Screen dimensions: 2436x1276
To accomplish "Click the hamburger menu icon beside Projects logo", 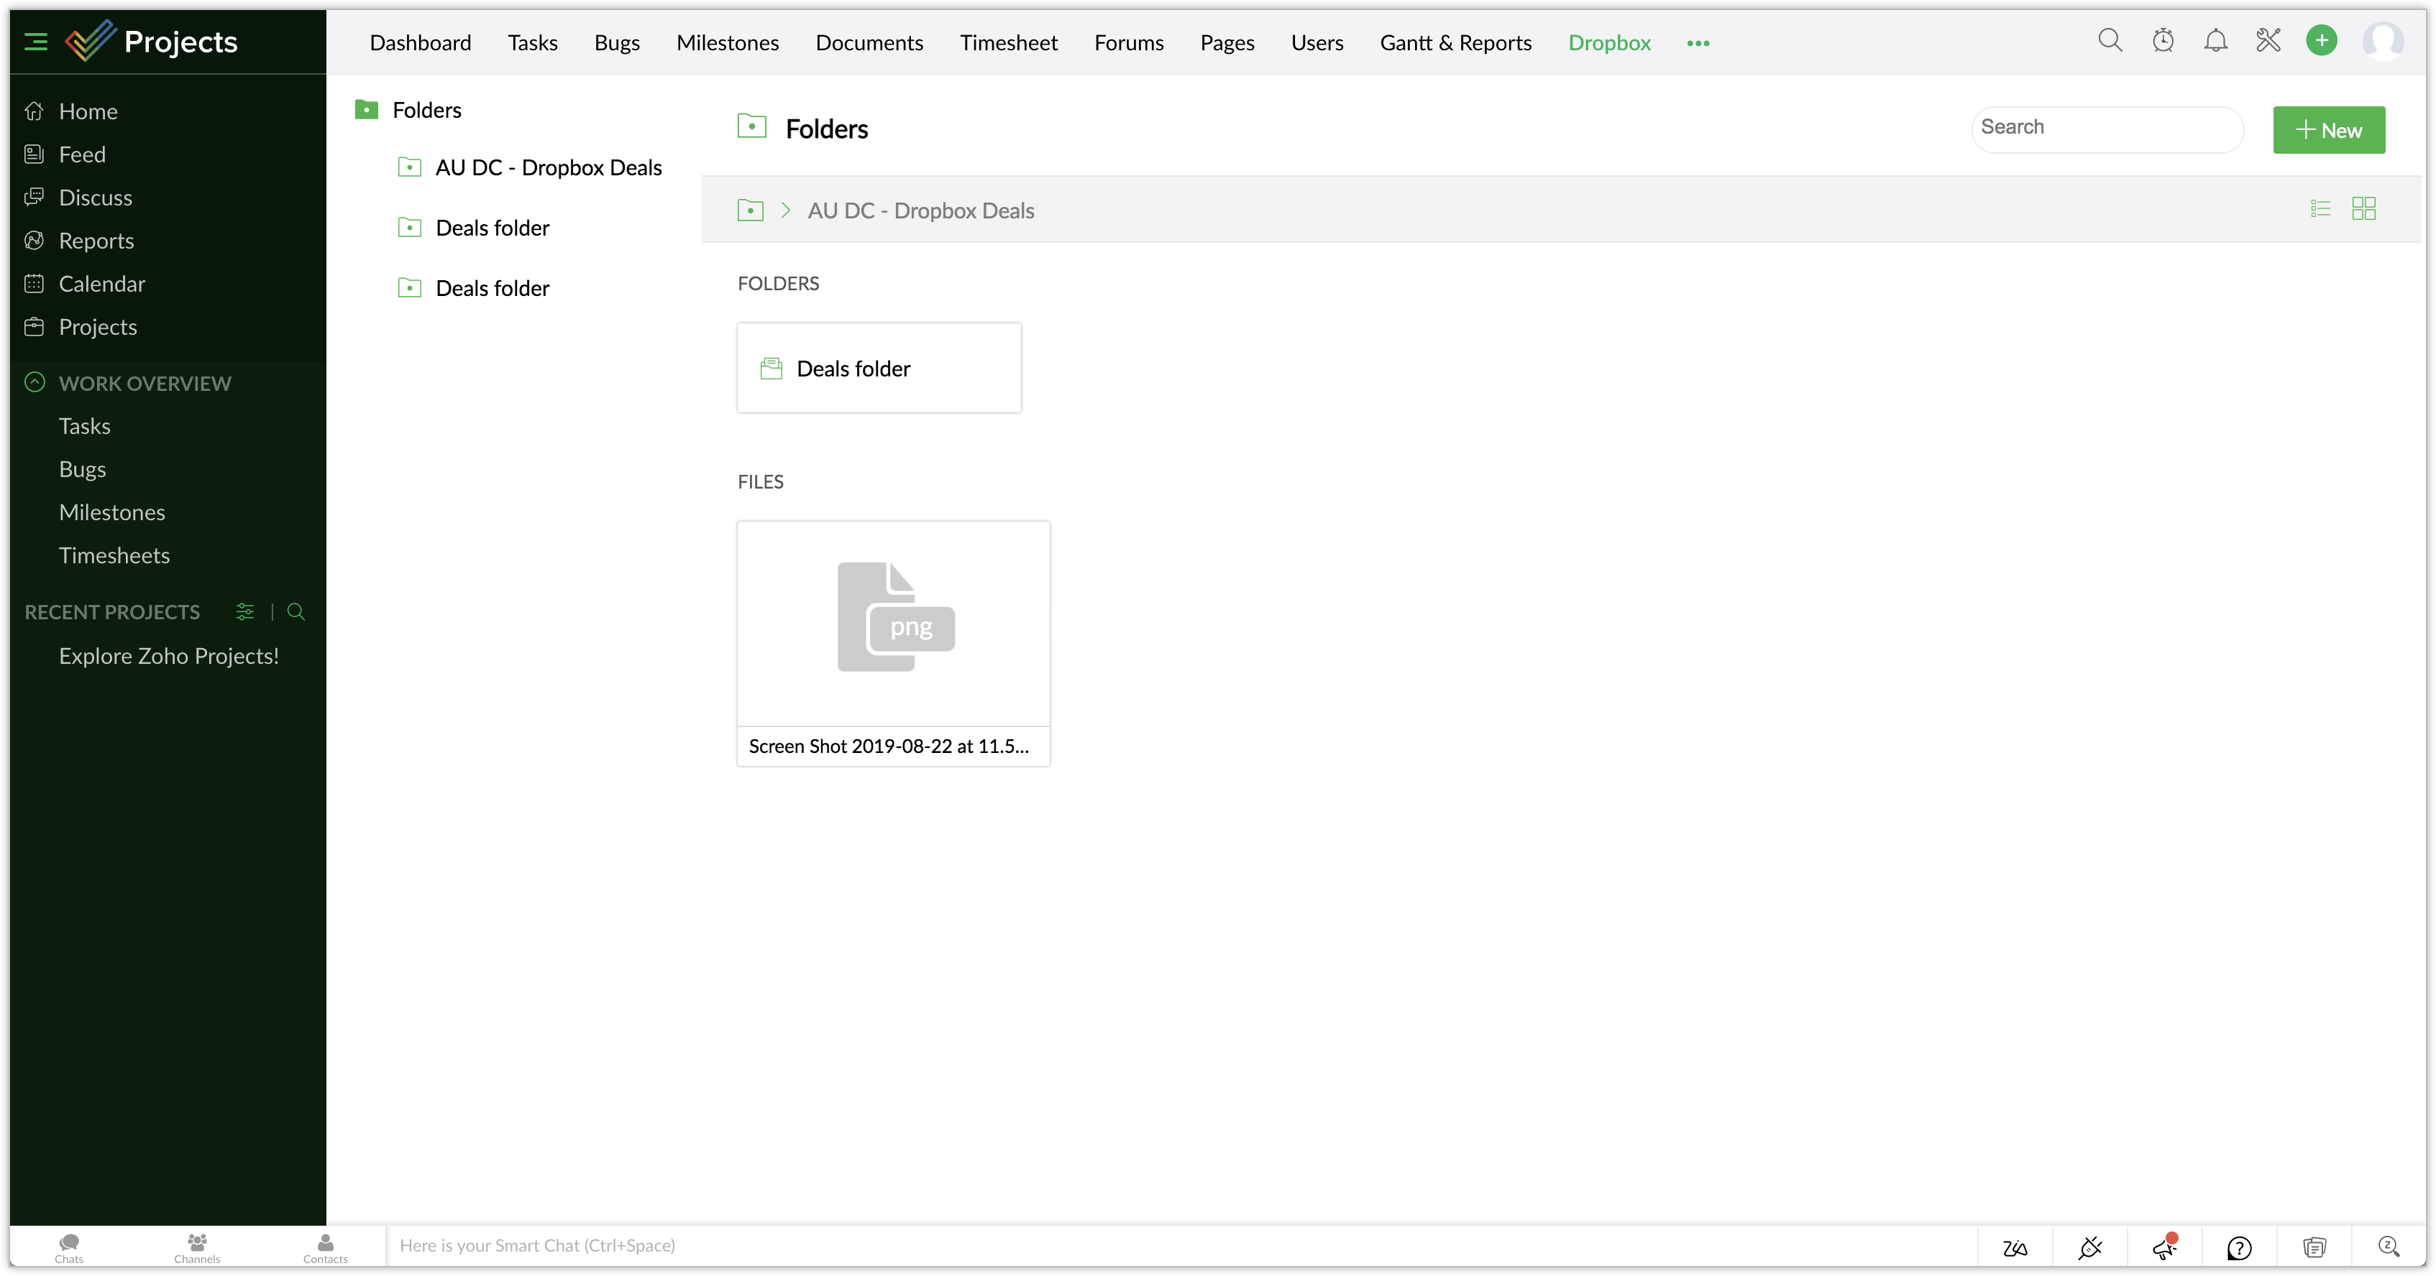I will pyautogui.click(x=36, y=42).
